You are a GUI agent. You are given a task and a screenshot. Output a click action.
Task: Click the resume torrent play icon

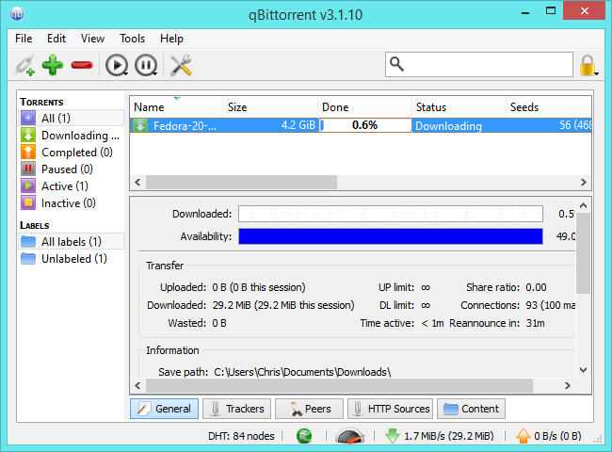[114, 65]
